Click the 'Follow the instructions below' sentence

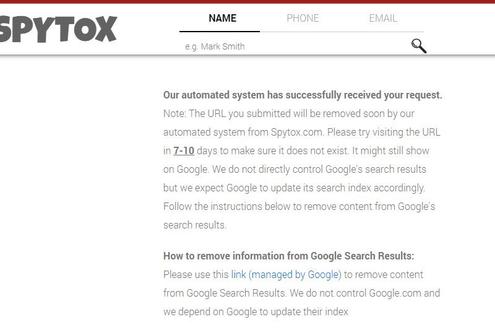[299, 206]
